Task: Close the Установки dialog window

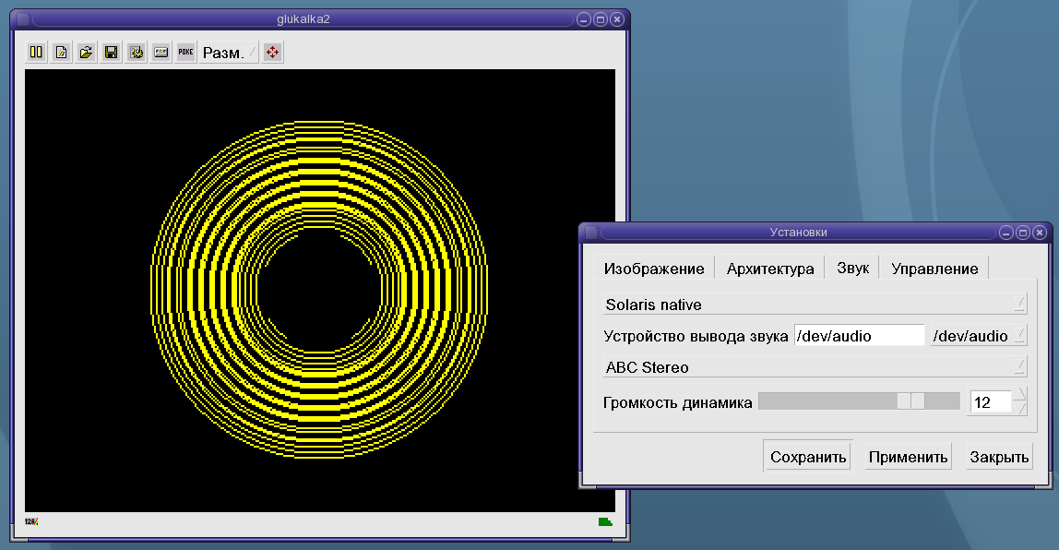Action: [x=1040, y=233]
